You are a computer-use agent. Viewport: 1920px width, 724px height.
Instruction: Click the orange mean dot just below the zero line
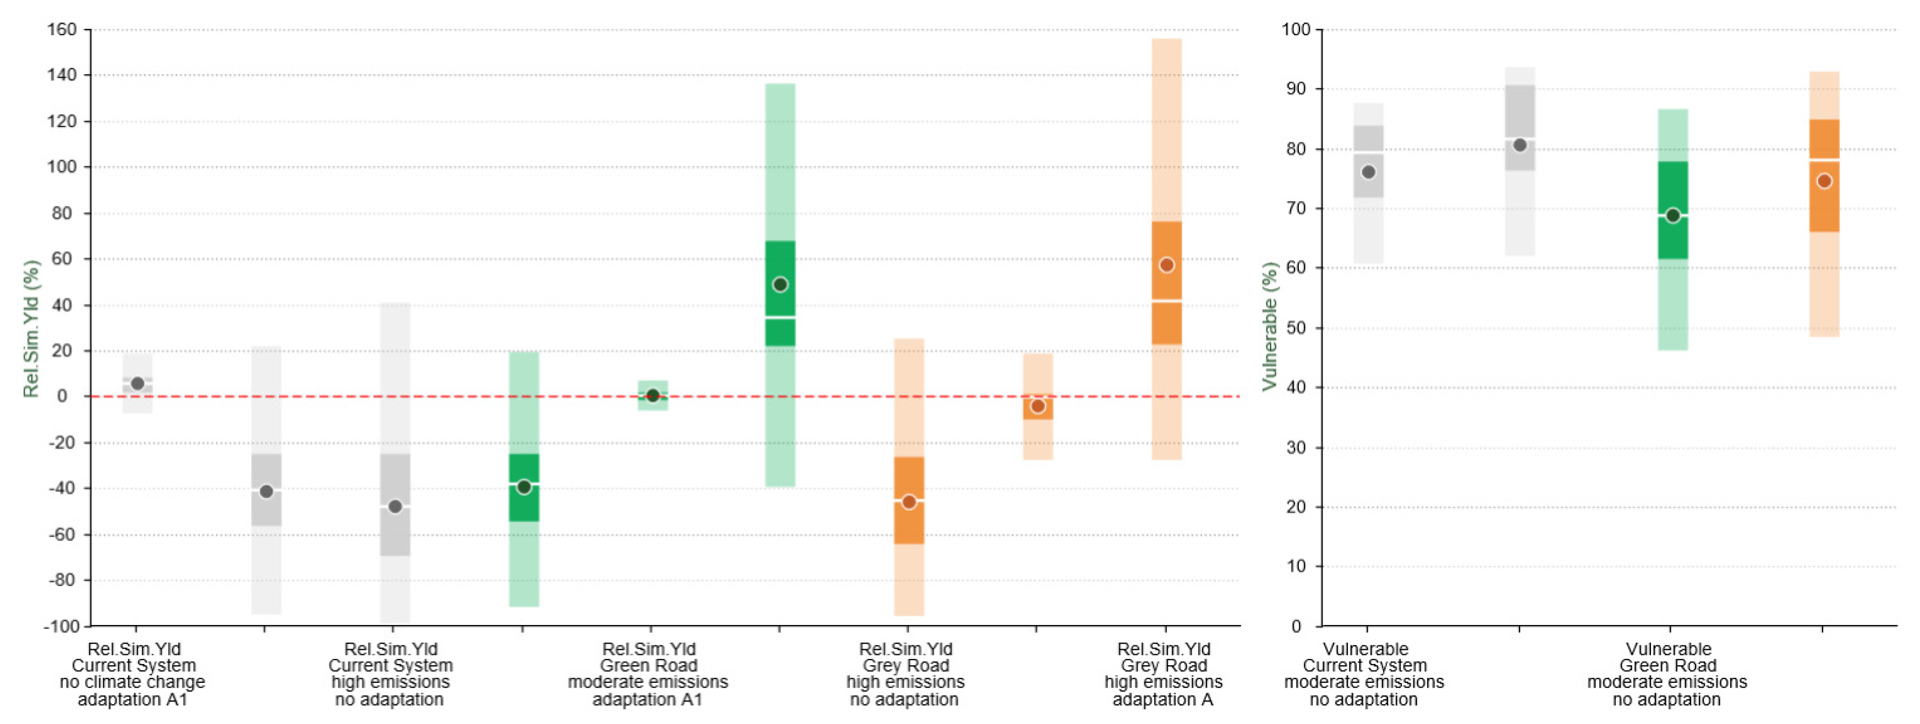1038,406
